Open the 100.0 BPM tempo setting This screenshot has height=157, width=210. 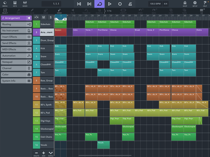[155, 4]
